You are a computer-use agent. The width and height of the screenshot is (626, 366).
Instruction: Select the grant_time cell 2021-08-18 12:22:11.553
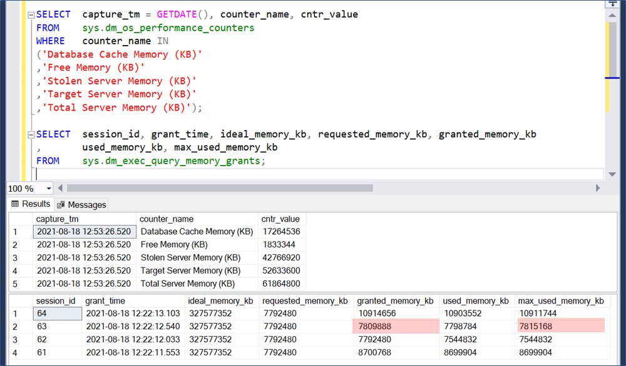pos(133,353)
